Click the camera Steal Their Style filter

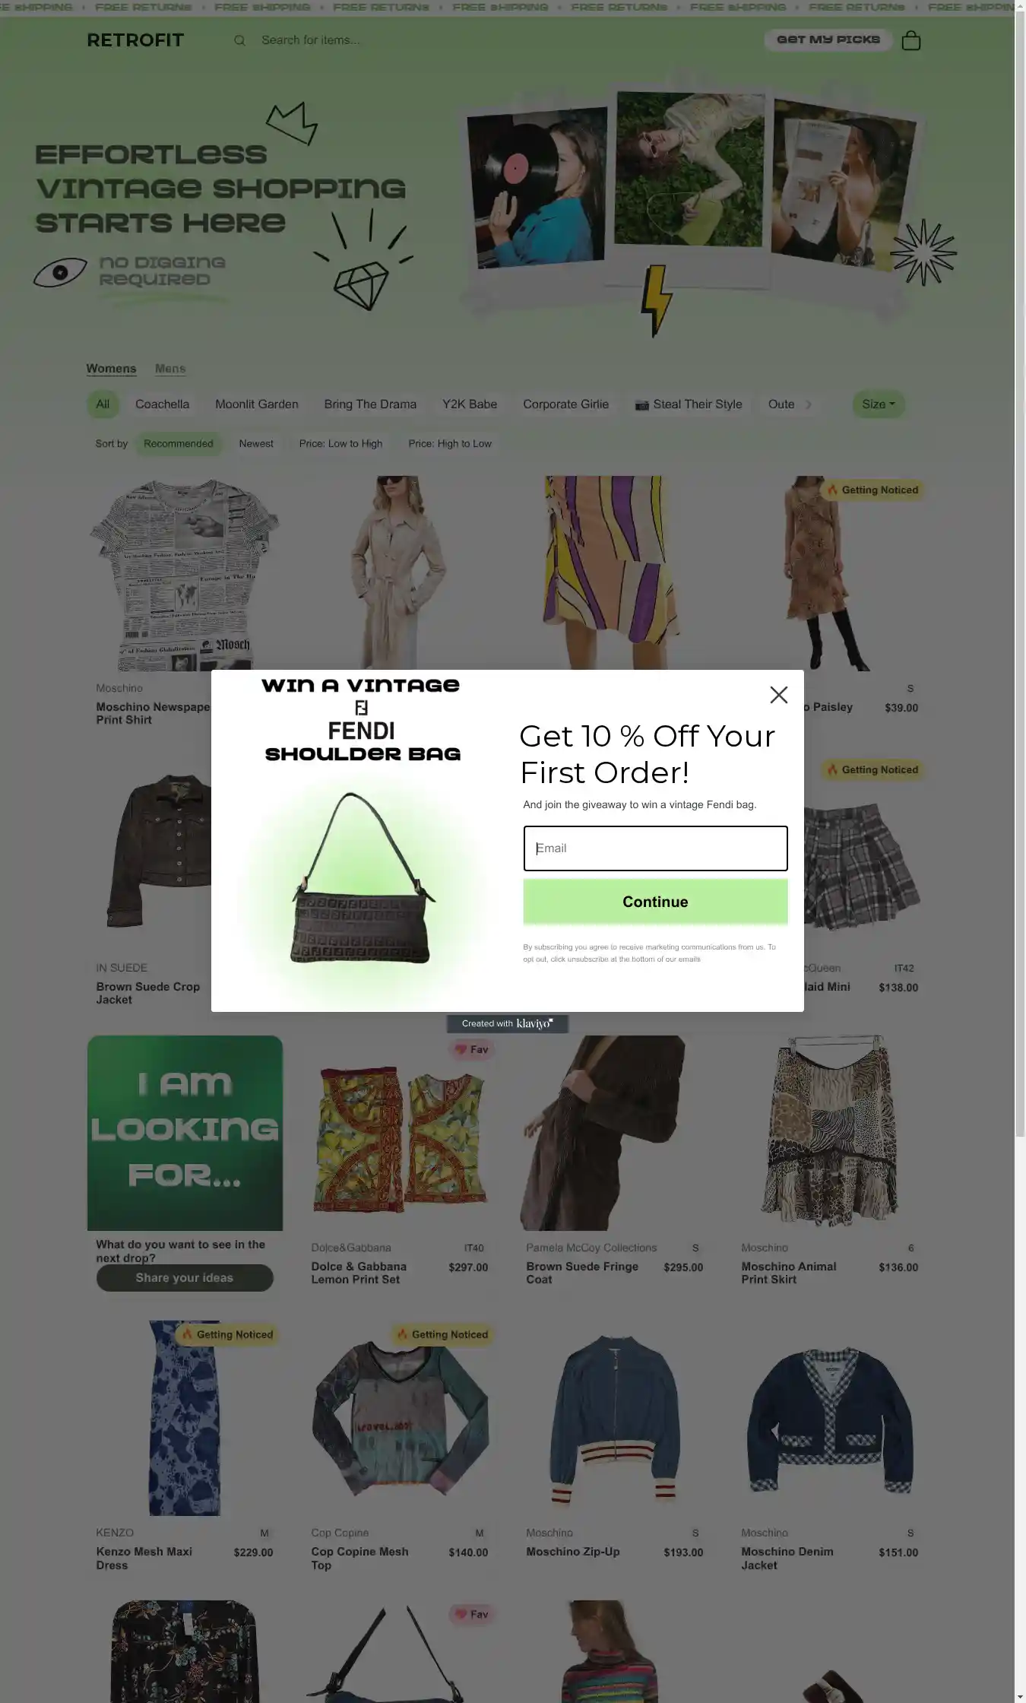[689, 404]
